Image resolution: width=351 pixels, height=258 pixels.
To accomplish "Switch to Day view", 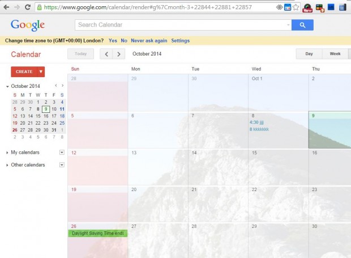I will click(309, 54).
